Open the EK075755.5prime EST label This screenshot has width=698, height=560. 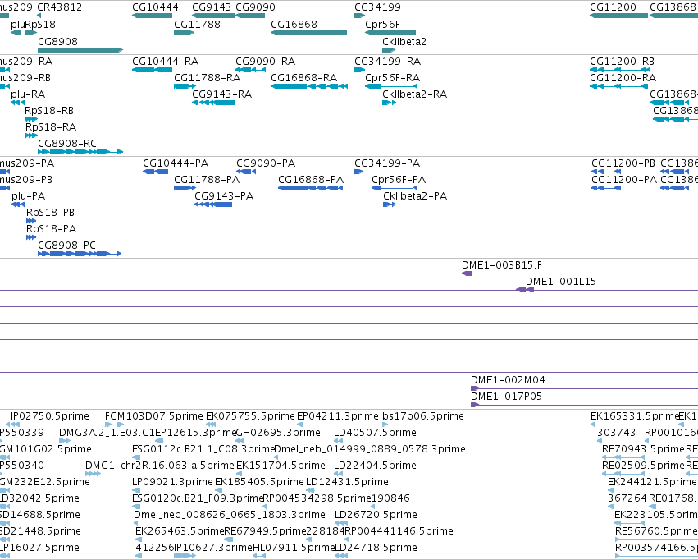250,416
